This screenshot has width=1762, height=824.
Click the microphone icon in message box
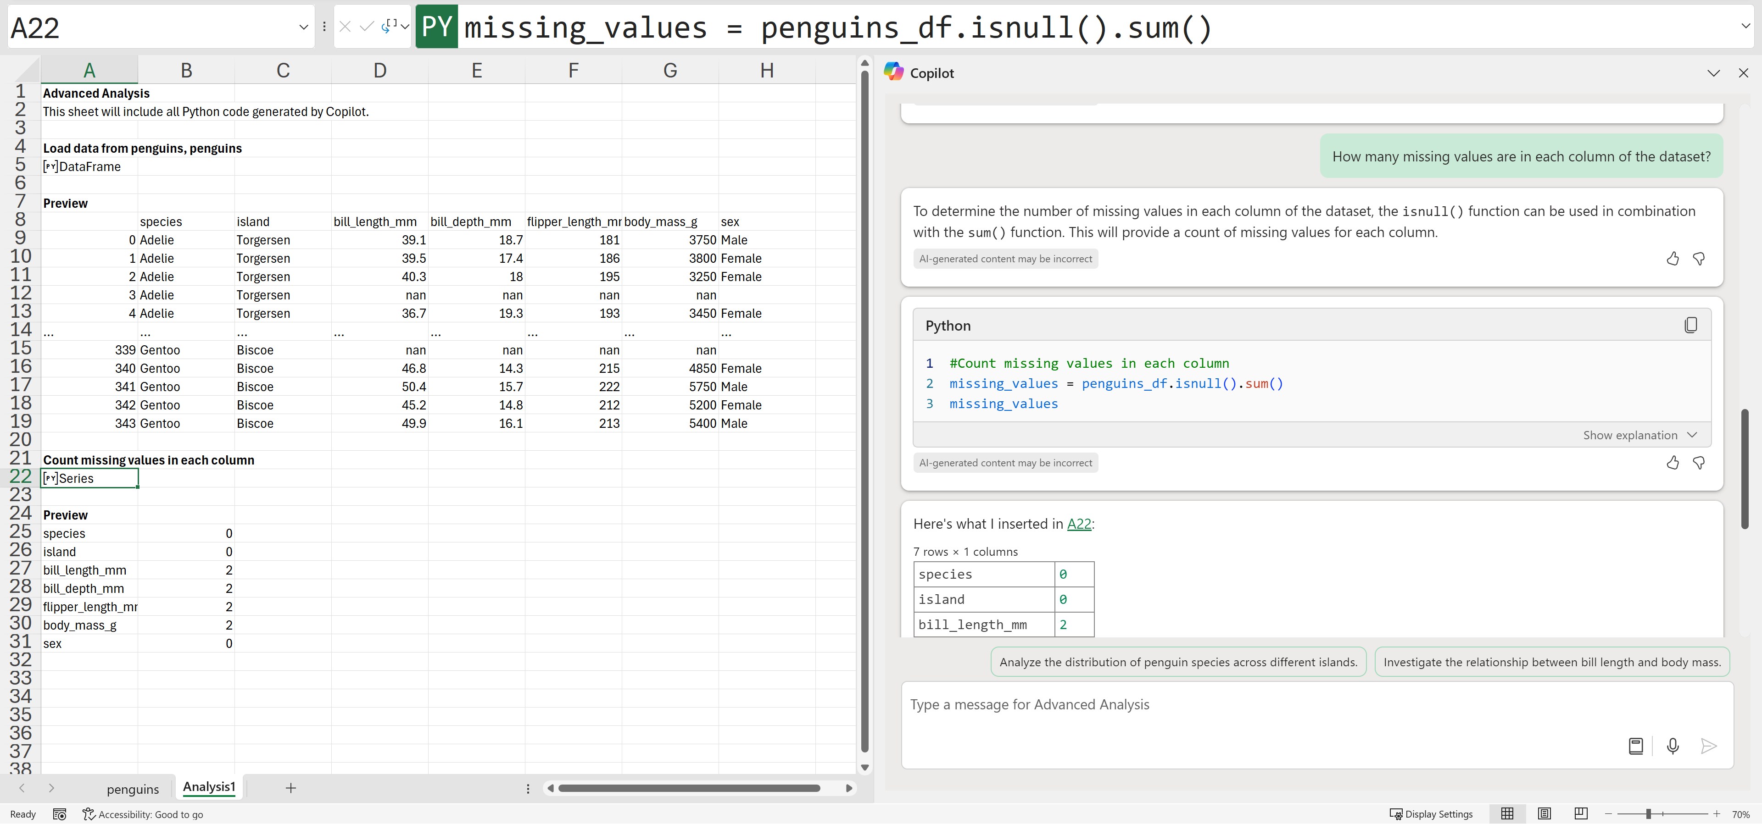[x=1673, y=746]
